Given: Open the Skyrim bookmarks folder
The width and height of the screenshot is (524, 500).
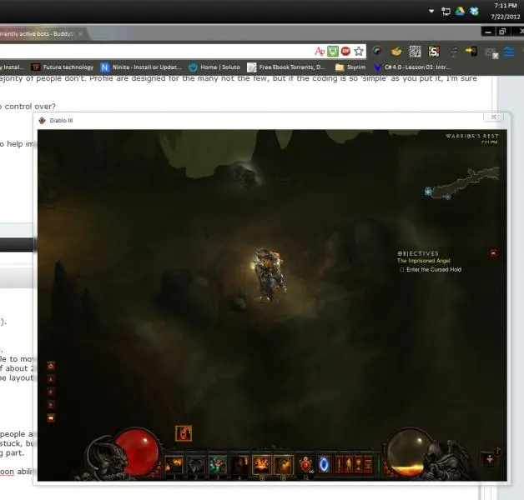Looking at the screenshot, I should click(351, 67).
